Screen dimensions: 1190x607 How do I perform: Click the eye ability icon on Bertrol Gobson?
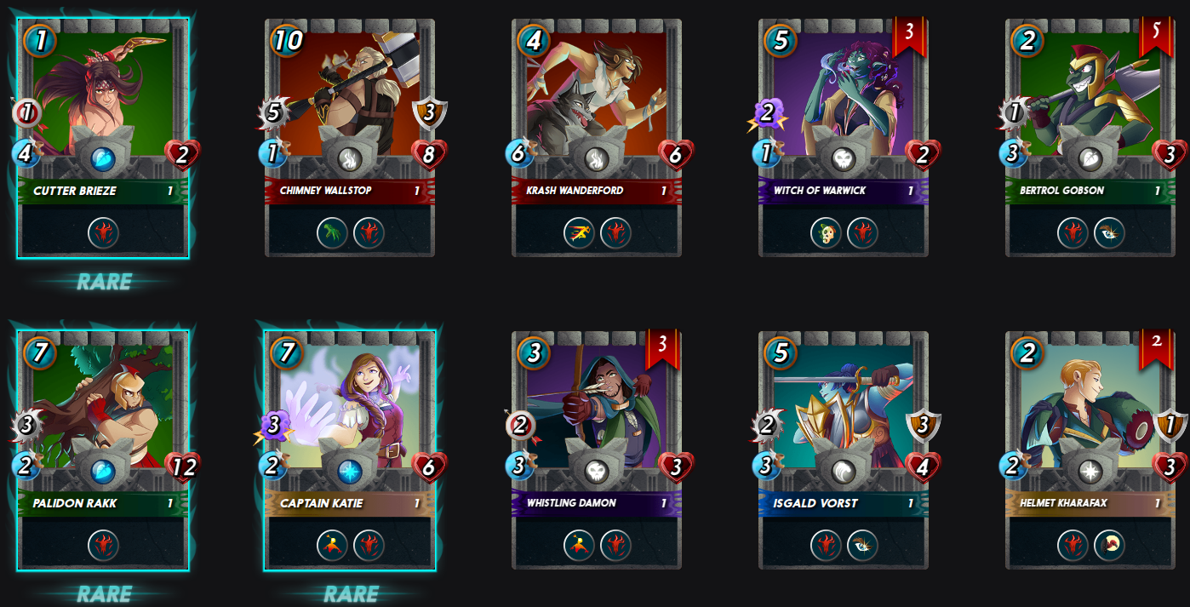(x=1109, y=232)
